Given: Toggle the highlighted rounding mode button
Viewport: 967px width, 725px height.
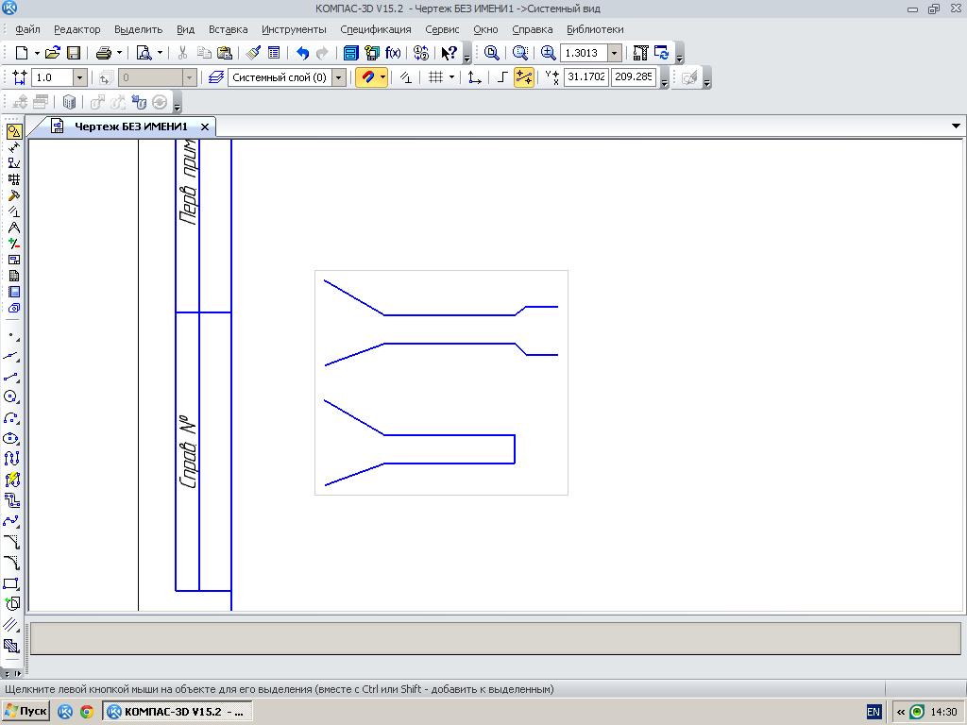Looking at the screenshot, I should coord(524,77).
